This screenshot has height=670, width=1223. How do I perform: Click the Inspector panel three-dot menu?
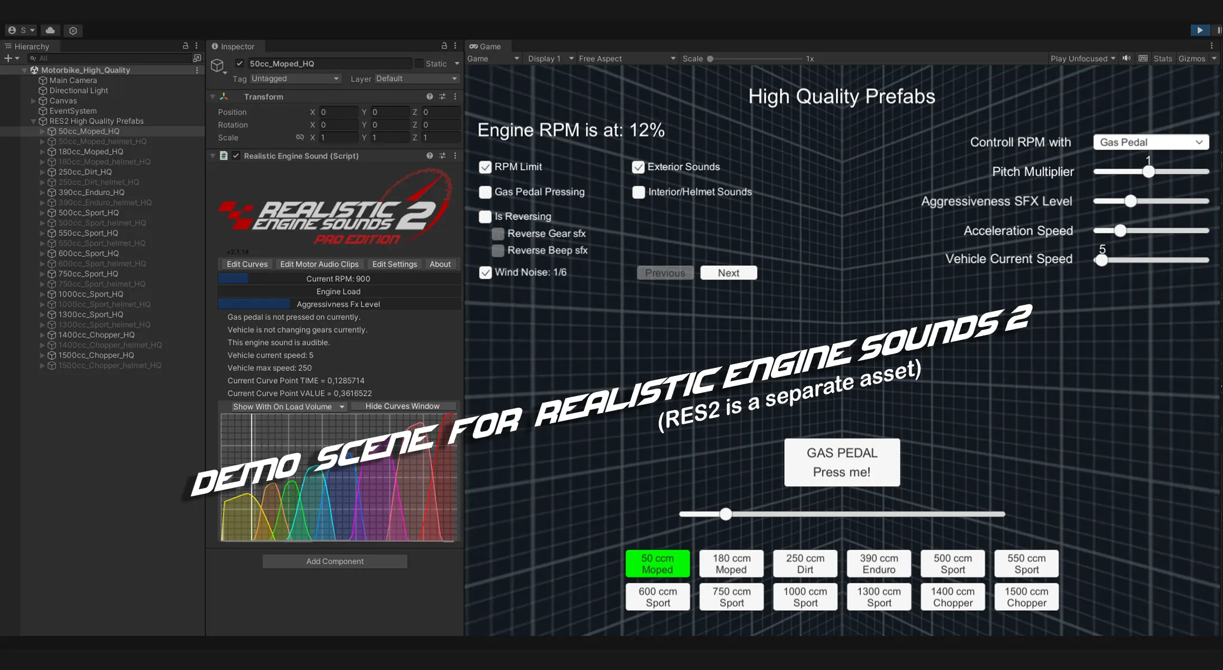tap(455, 46)
